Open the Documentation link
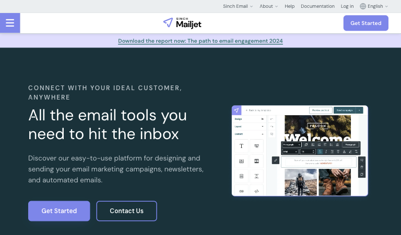 pos(317,6)
